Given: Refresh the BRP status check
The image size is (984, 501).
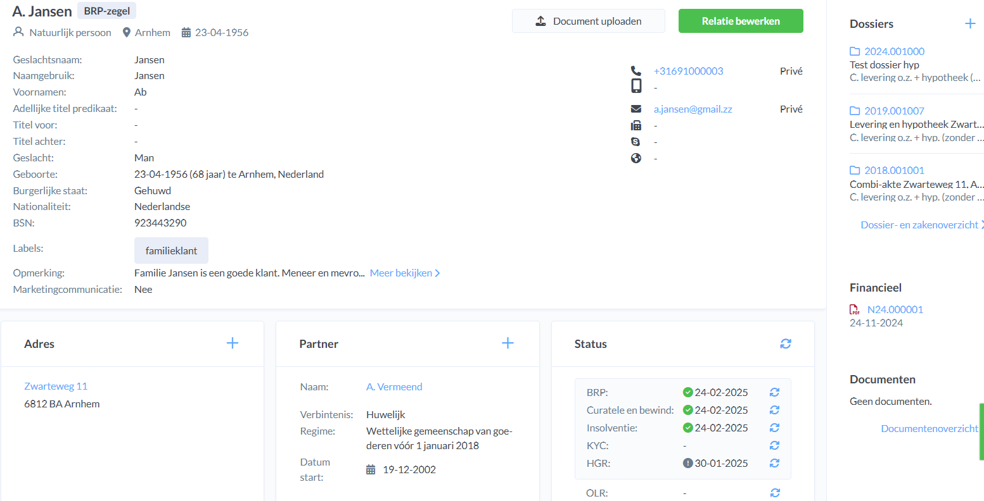Looking at the screenshot, I should pyautogui.click(x=774, y=392).
